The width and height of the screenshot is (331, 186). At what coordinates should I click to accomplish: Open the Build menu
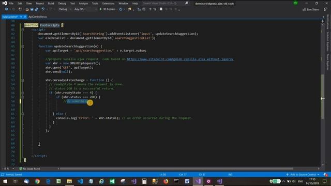pyautogui.click(x=51, y=4)
